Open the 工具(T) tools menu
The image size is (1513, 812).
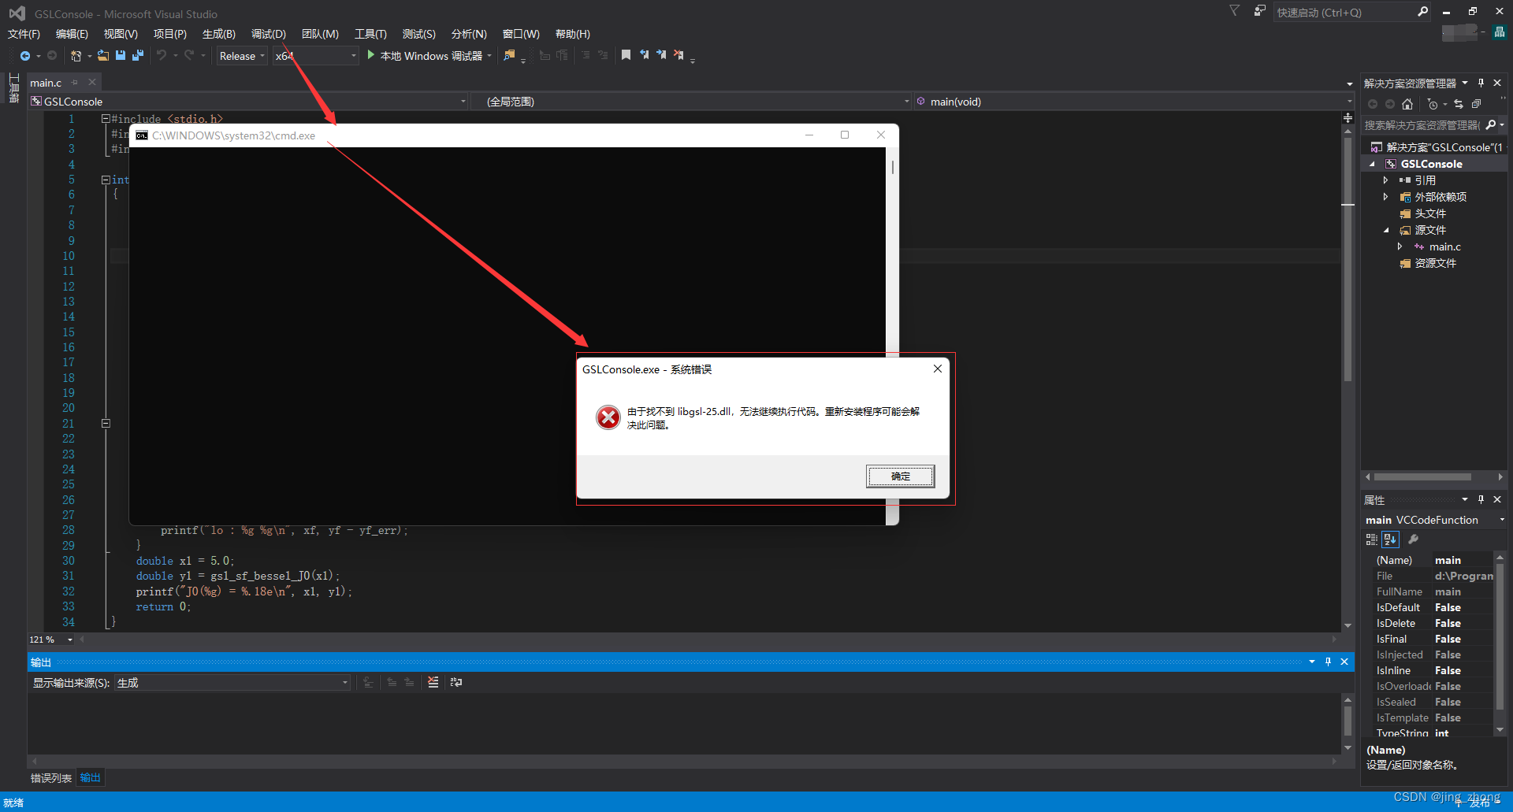coord(370,34)
